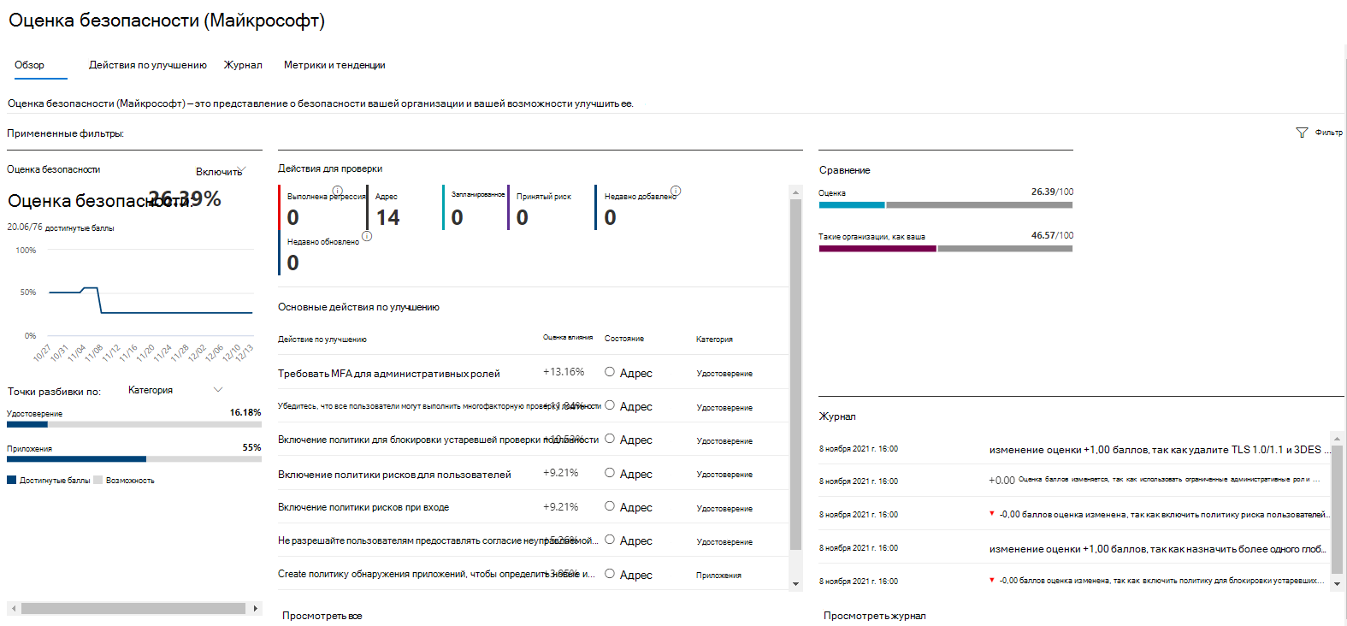
Task: Click actions list scrollbar down arrow
Action: 795,584
